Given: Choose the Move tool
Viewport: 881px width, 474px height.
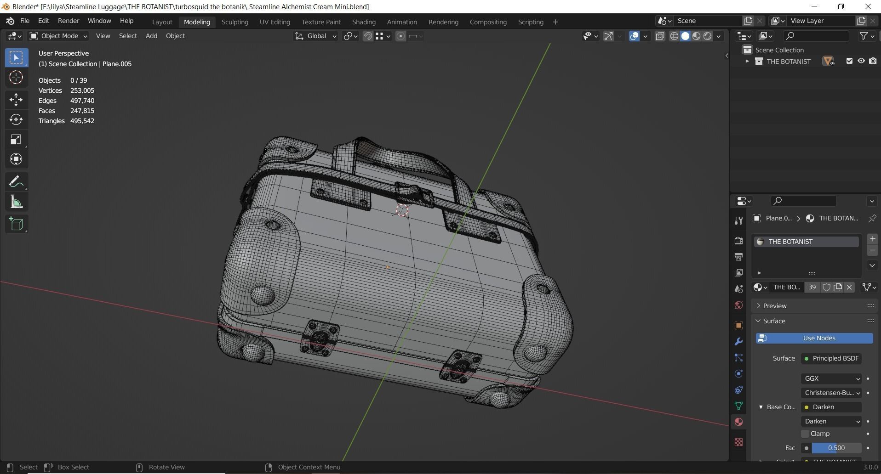Looking at the screenshot, I should click(16, 100).
